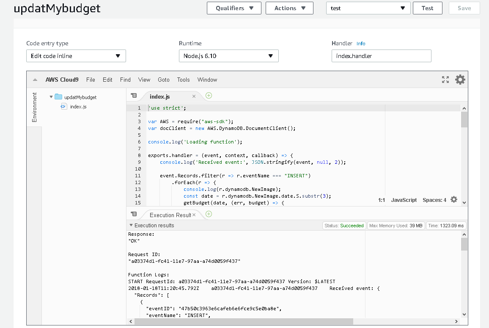489x328 pixels.
Task: Collapse the updatMybudget folder tree
Action: [51, 97]
